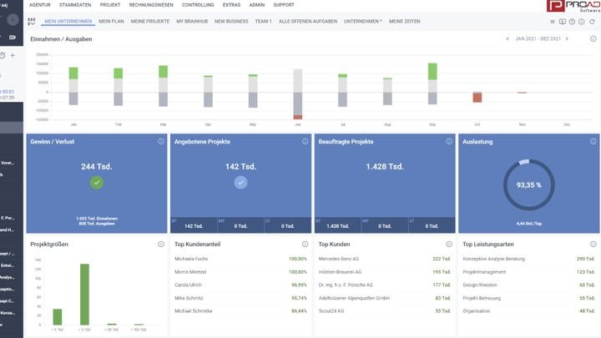601x338 pixels.
Task: Click info icon on Gewinn / Verlust card
Action: (161, 142)
